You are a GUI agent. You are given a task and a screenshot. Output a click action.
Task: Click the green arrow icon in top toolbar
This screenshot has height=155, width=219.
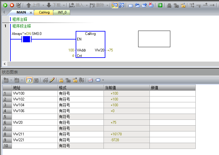pos(160,5)
